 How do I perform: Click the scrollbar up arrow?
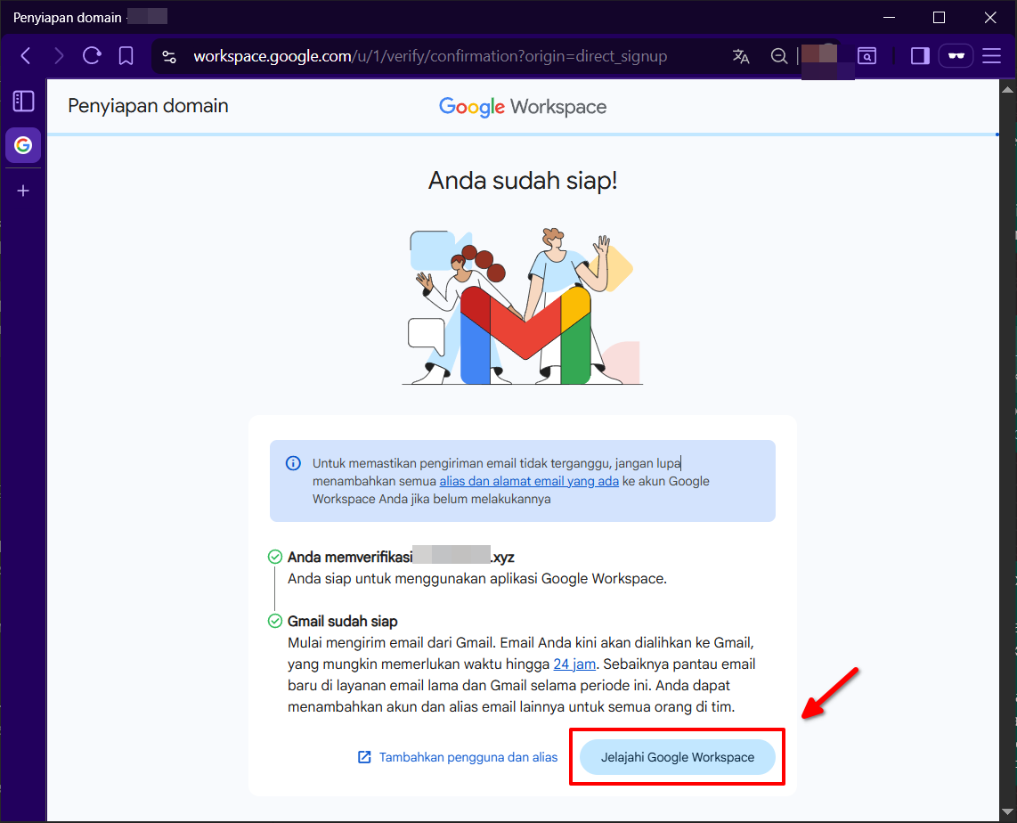tap(1007, 89)
